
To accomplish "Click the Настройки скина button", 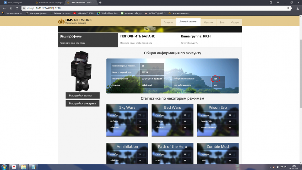I will (82, 95).
